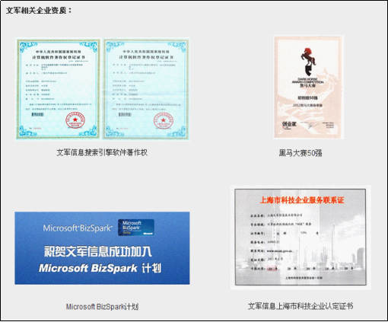Open the Shanghai tech enterprise certificate image

point(301,237)
